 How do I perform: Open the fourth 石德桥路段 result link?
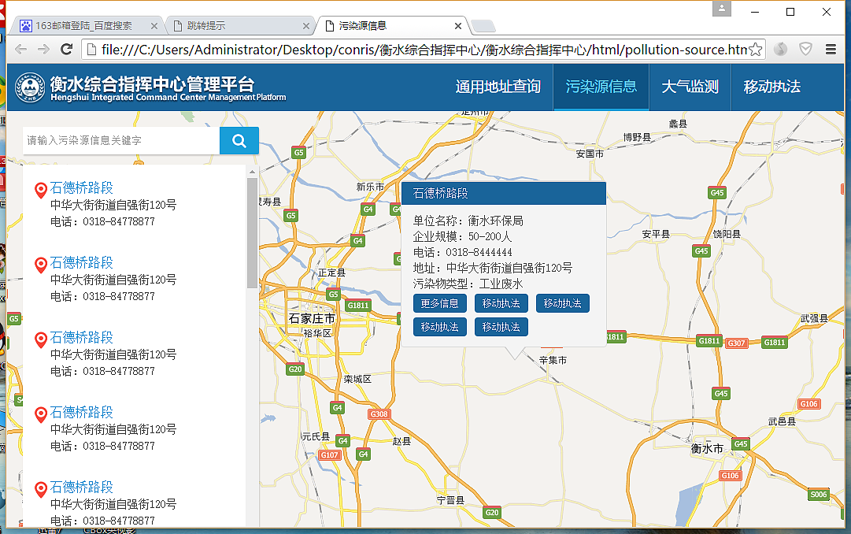(81, 413)
